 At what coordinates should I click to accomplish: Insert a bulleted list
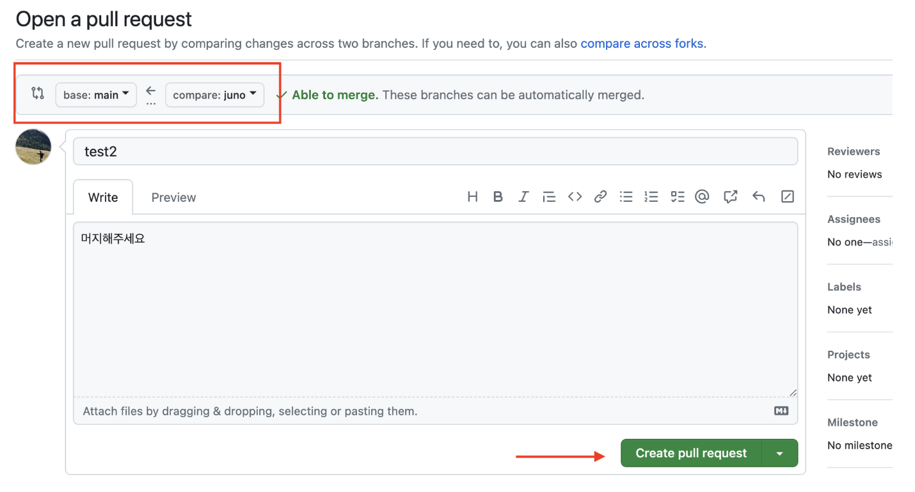click(626, 197)
